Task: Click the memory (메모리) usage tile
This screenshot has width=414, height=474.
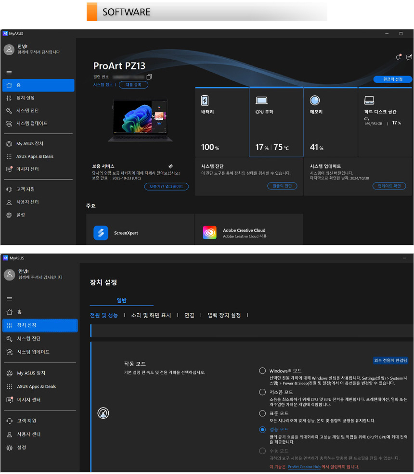Action: [x=330, y=122]
